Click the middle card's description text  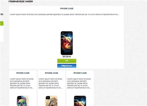click(51, 83)
